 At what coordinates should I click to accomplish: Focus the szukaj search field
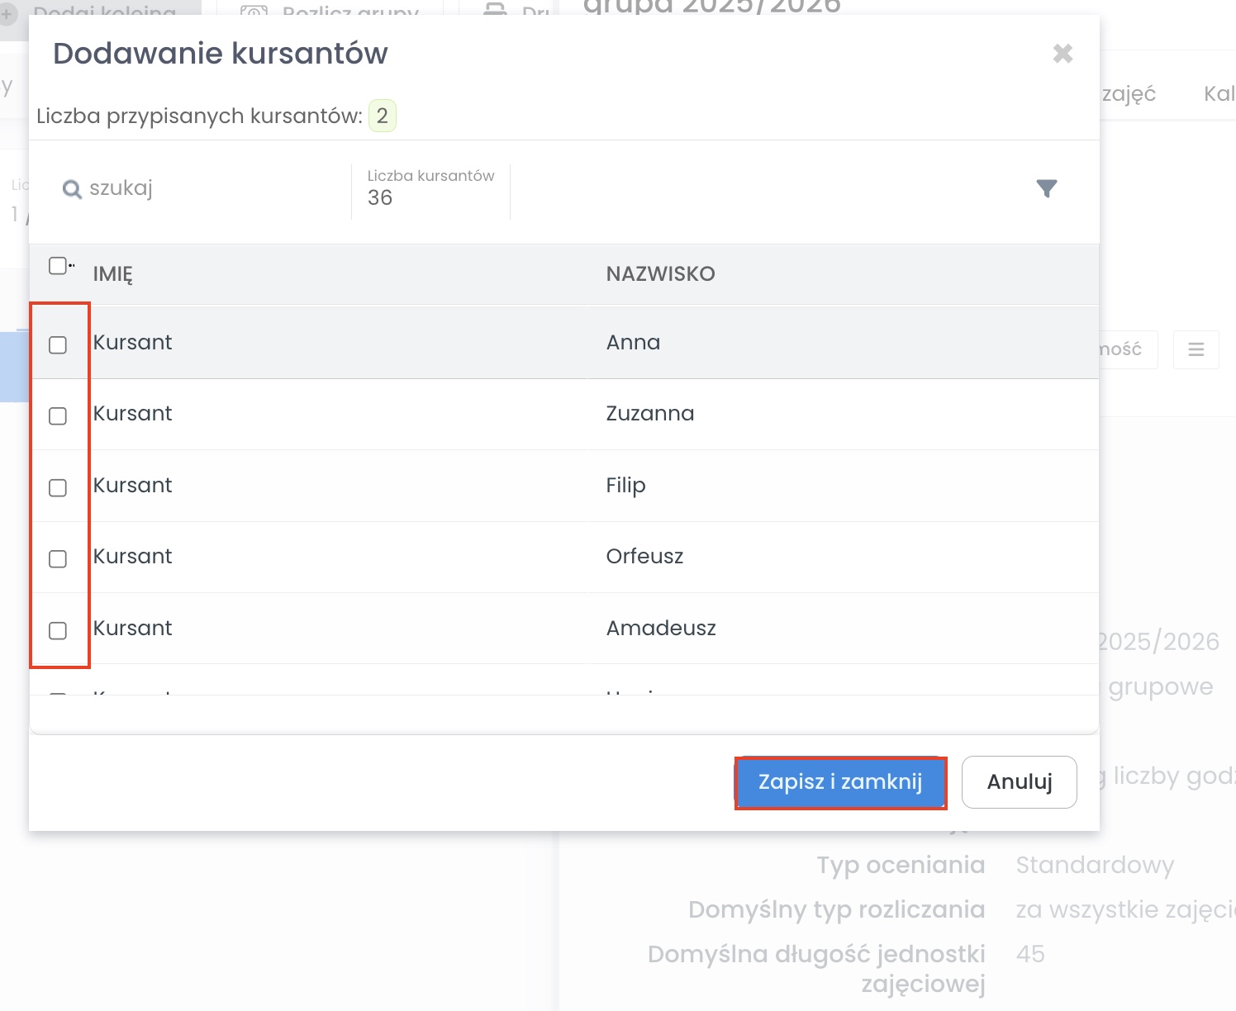(x=207, y=188)
